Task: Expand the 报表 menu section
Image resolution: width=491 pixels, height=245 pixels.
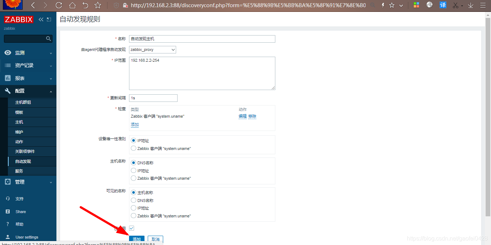Action: 28,78
